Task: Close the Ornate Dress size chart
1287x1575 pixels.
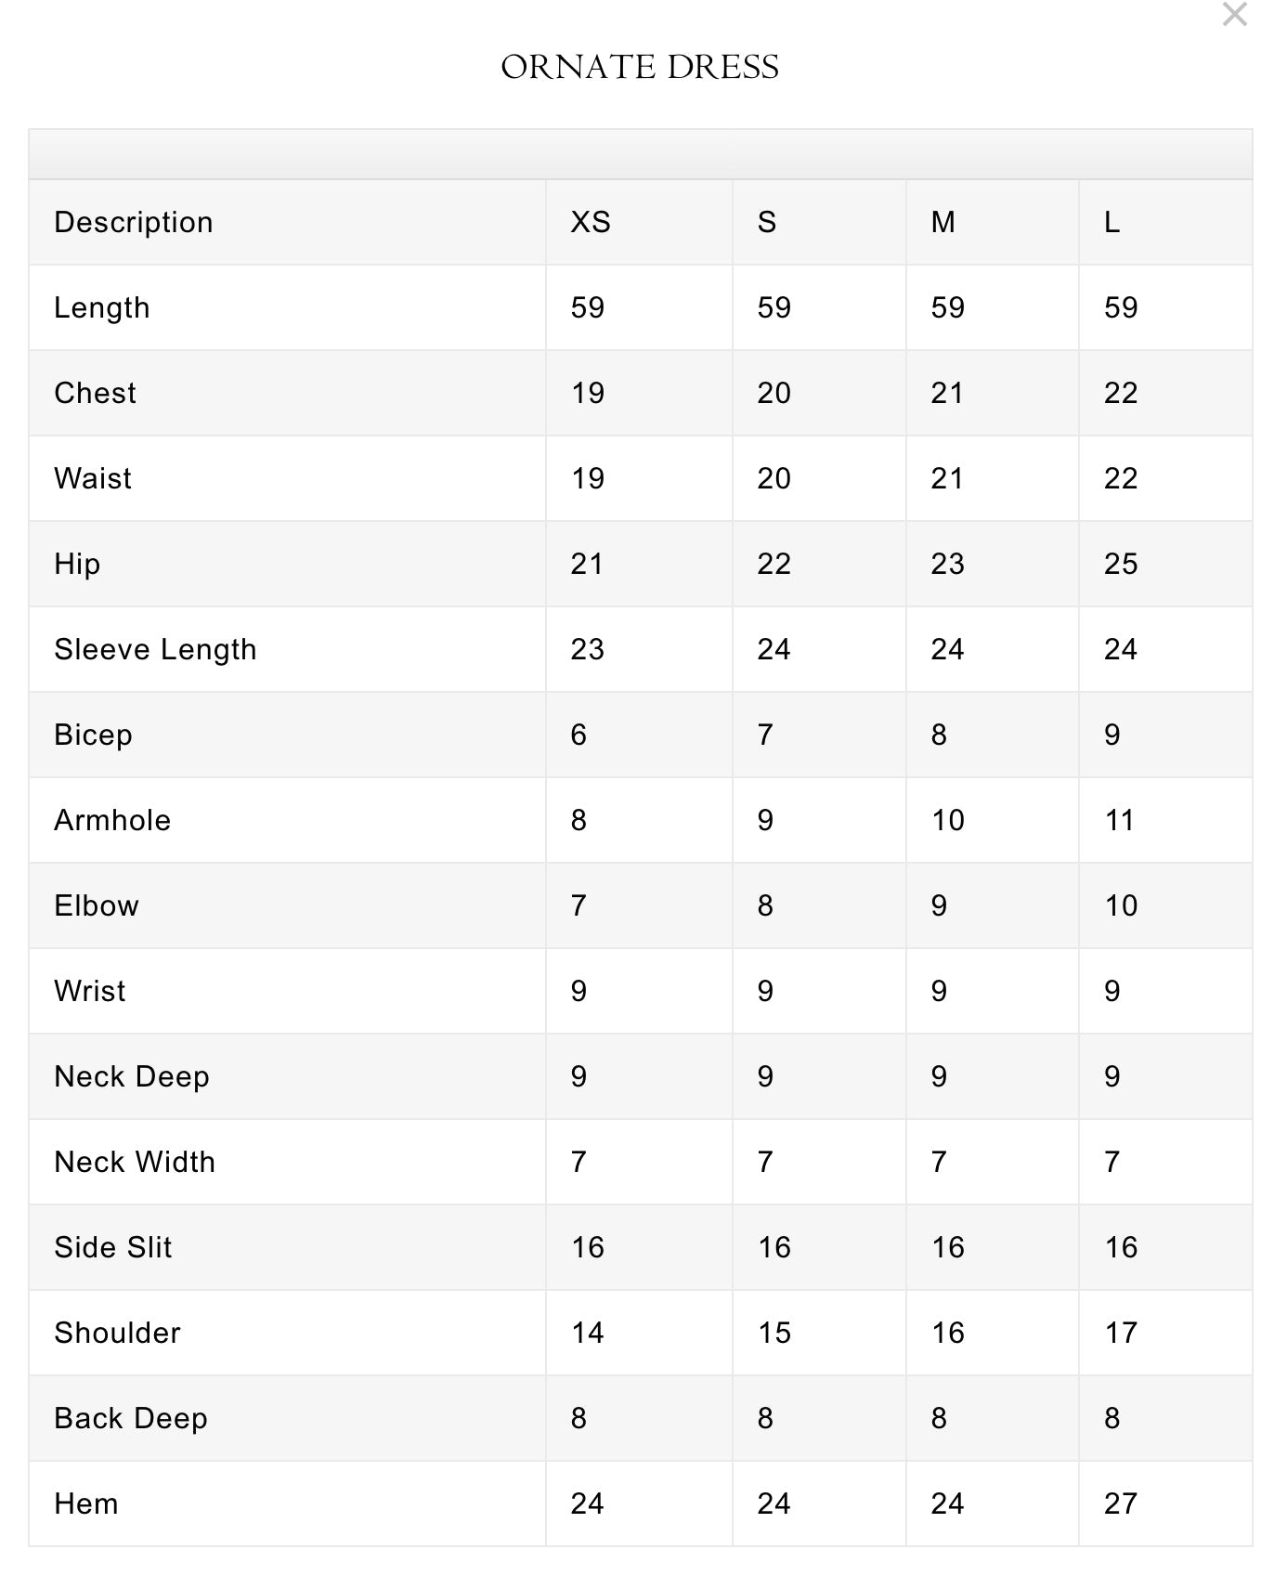Action: tap(1234, 15)
